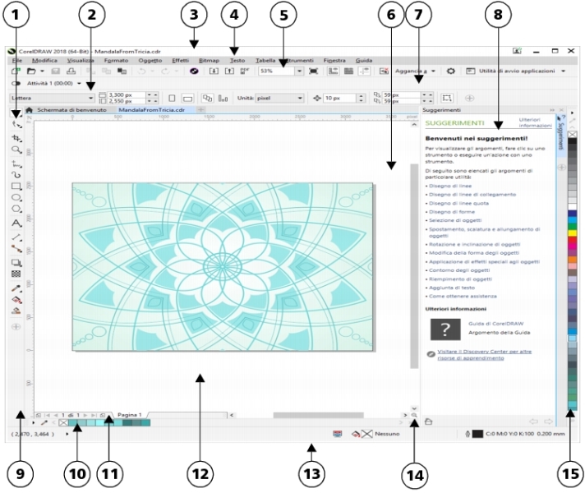This screenshot has height=493, width=585.
Task: Switch to the Schermata di benvenuto tab
Action: (x=69, y=109)
